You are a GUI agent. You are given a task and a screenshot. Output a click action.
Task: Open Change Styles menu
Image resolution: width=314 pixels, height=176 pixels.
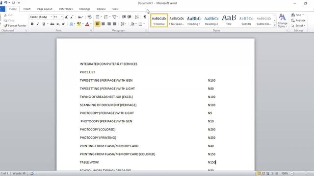coord(283,21)
